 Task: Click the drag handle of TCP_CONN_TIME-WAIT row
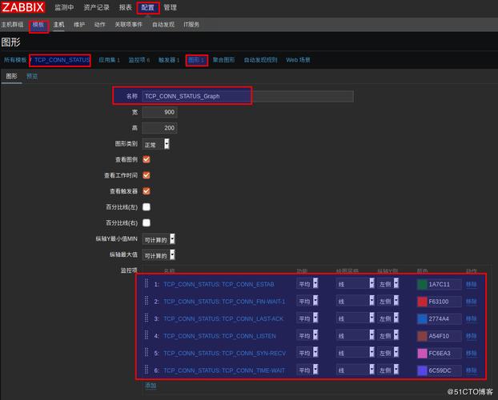pyautogui.click(x=147, y=370)
